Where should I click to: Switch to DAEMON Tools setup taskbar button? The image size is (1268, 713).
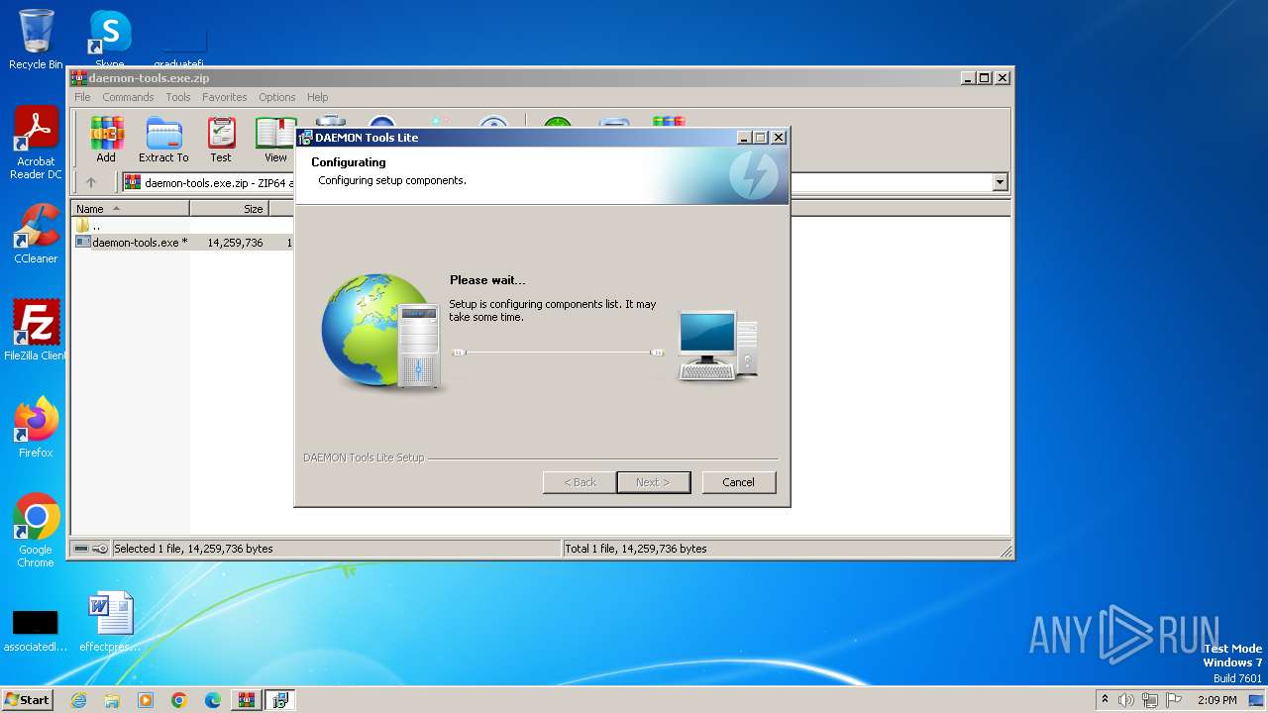click(x=279, y=700)
